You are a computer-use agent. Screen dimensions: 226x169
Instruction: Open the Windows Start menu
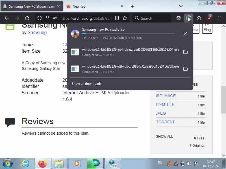[8, 163]
